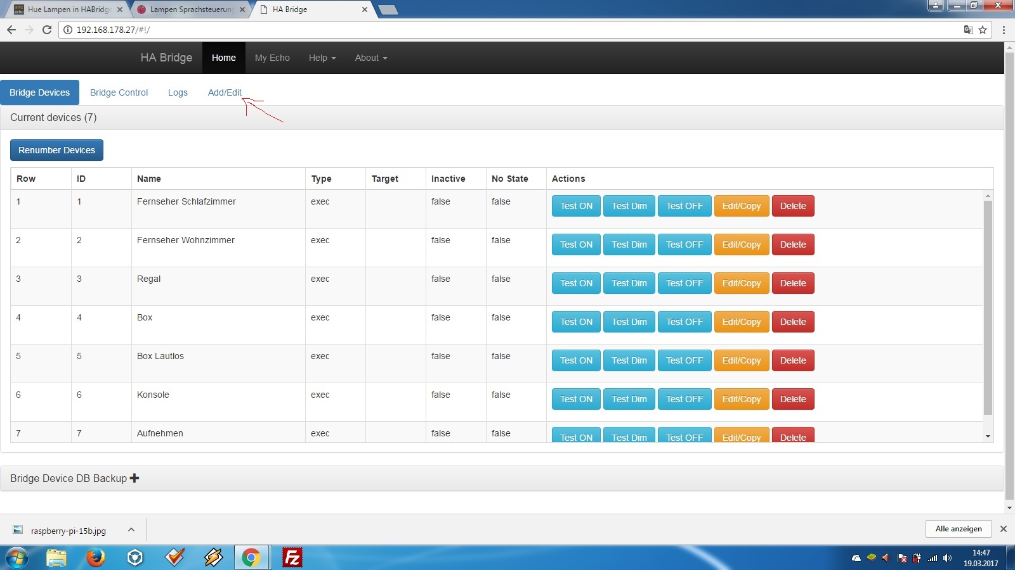1015x570 pixels.
Task: Switch to the Add/Edit tab
Action: [x=225, y=92]
